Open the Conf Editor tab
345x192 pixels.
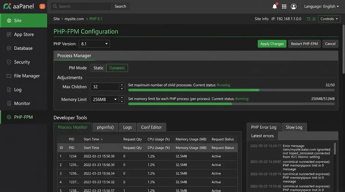click(x=151, y=127)
